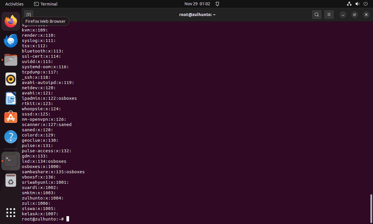Open Ubuntu Software store icon
The width and height of the screenshot is (373, 224).
pyautogui.click(x=11, y=117)
